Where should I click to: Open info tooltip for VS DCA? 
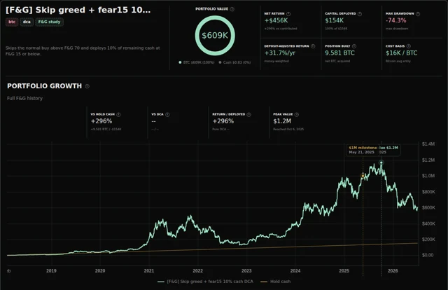tap(167, 114)
